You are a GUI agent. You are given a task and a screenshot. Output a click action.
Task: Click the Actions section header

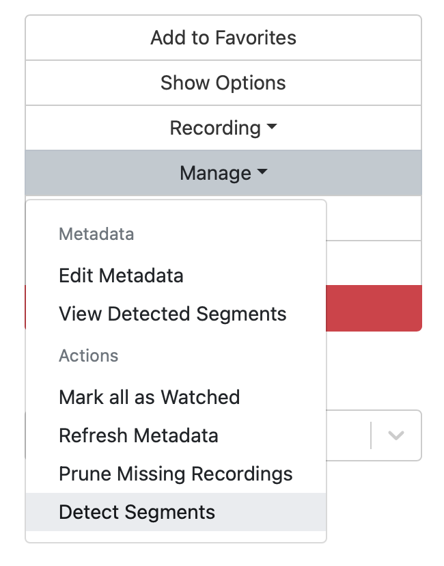(89, 355)
